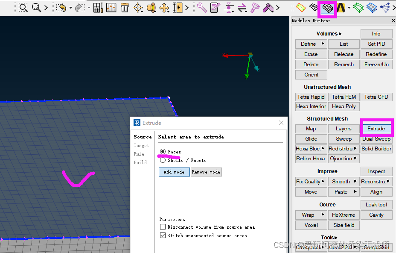Expand the Smooth button dropdown
The height and width of the screenshot is (253, 396).
[x=344, y=182]
